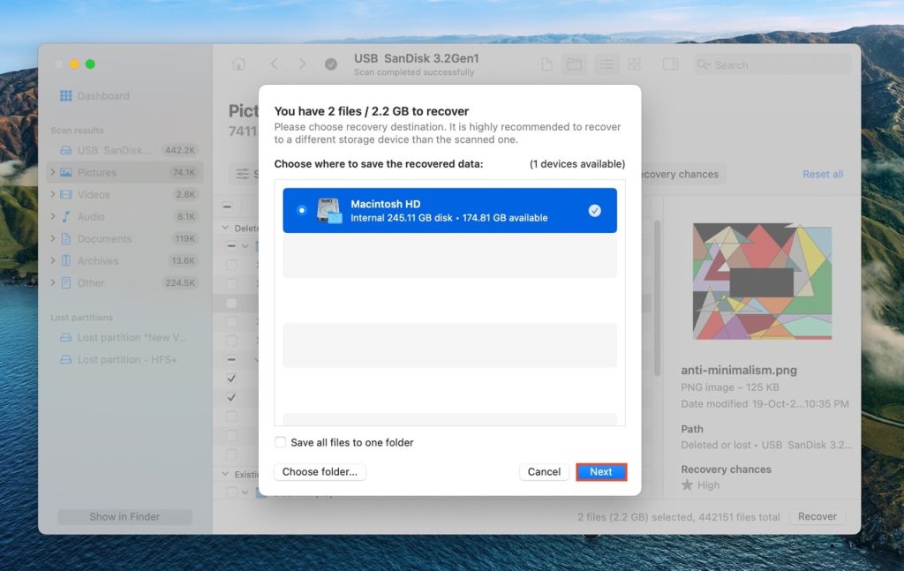Enable Save all files to one folder

tap(280, 442)
